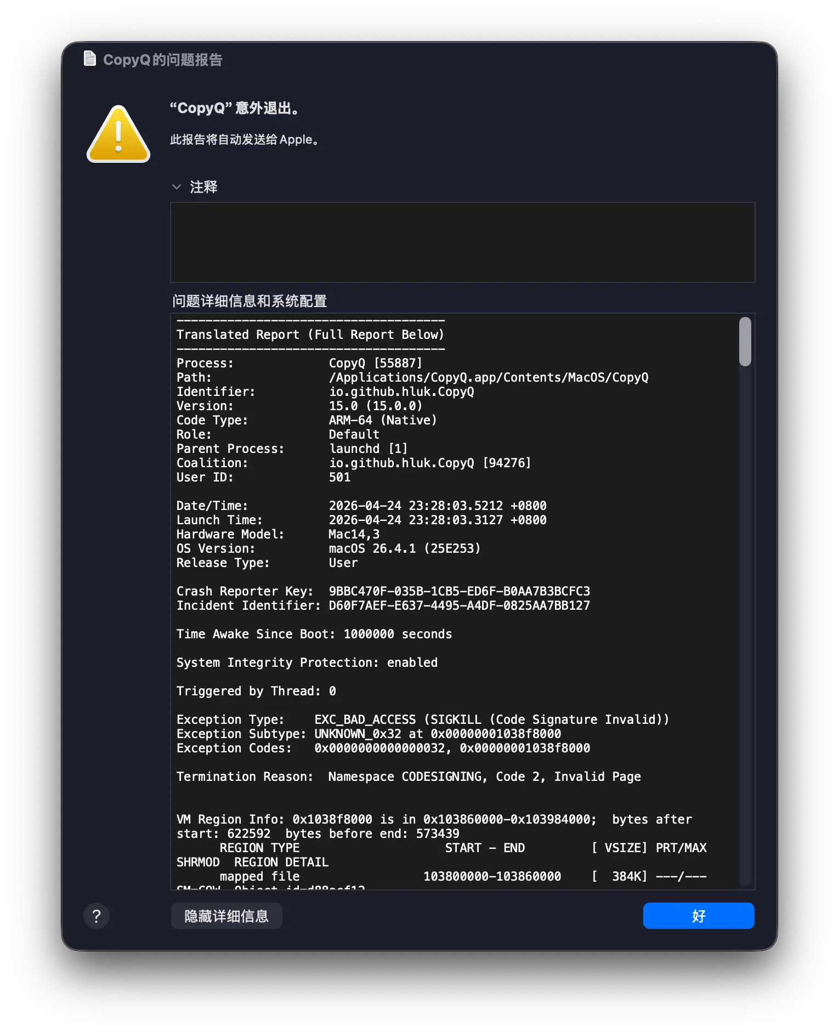Image resolution: width=839 pixels, height=1032 pixels.
Task: Click the report details scrollbar thumb
Action: coord(745,342)
